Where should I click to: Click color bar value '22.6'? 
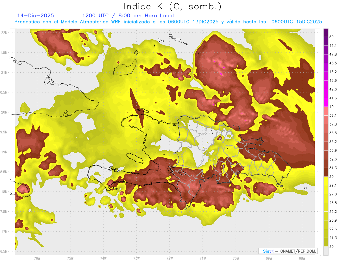[x=333, y=229]
